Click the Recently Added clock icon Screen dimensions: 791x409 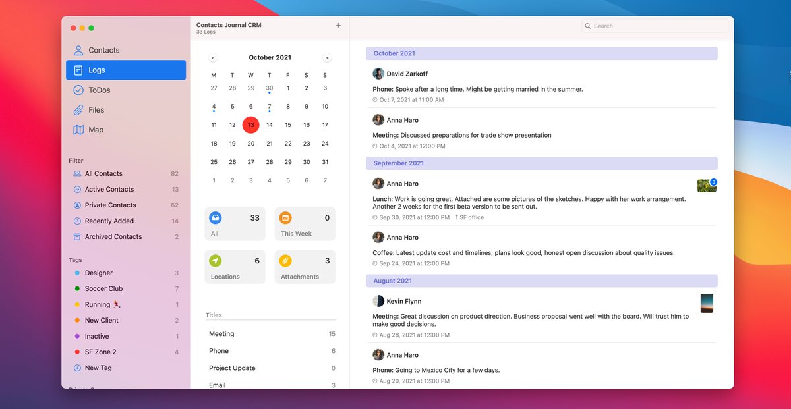(77, 221)
